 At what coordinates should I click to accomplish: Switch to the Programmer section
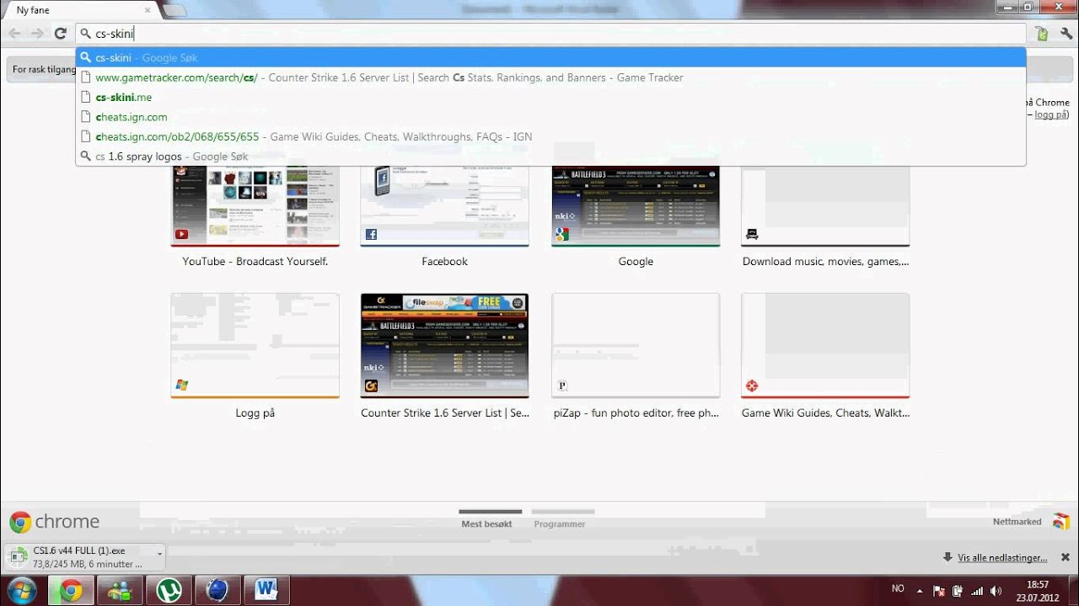click(559, 524)
